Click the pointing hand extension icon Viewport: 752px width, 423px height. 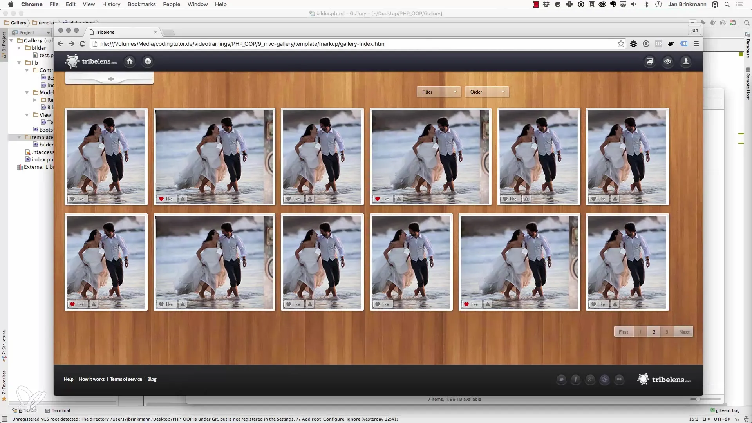pyautogui.click(x=671, y=44)
